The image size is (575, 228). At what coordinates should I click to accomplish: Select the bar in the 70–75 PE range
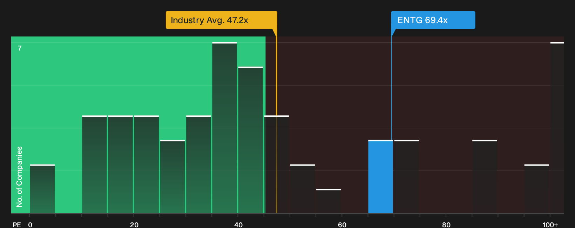(x=407, y=177)
